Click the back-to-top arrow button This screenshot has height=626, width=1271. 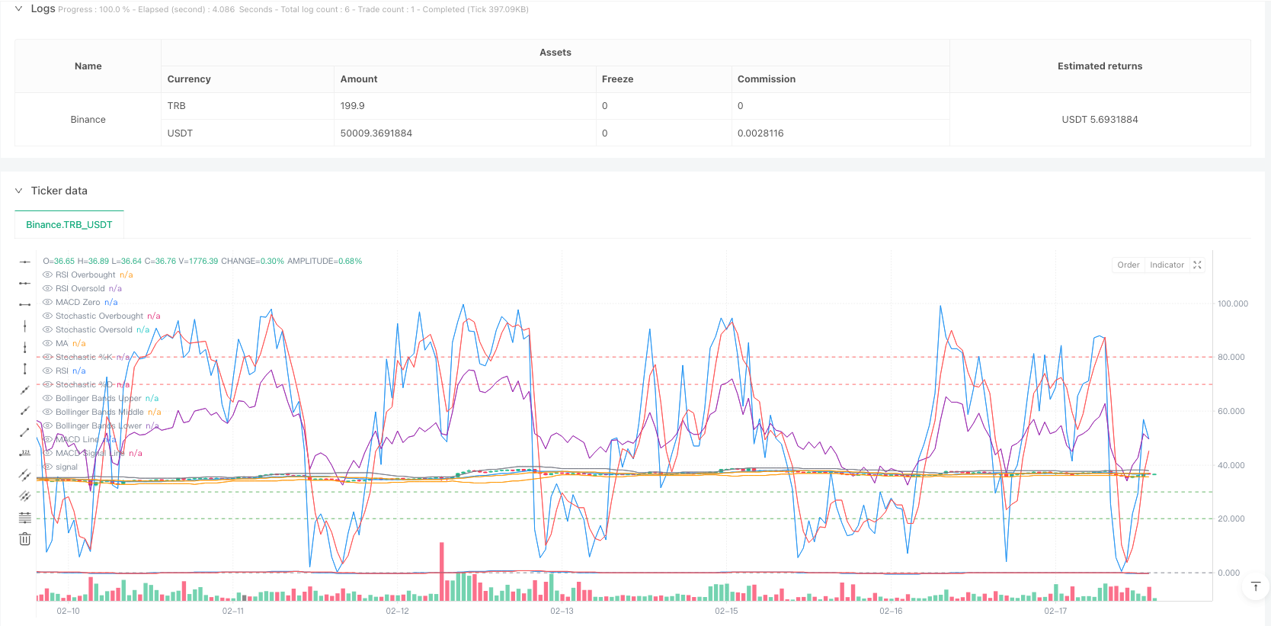(1256, 586)
